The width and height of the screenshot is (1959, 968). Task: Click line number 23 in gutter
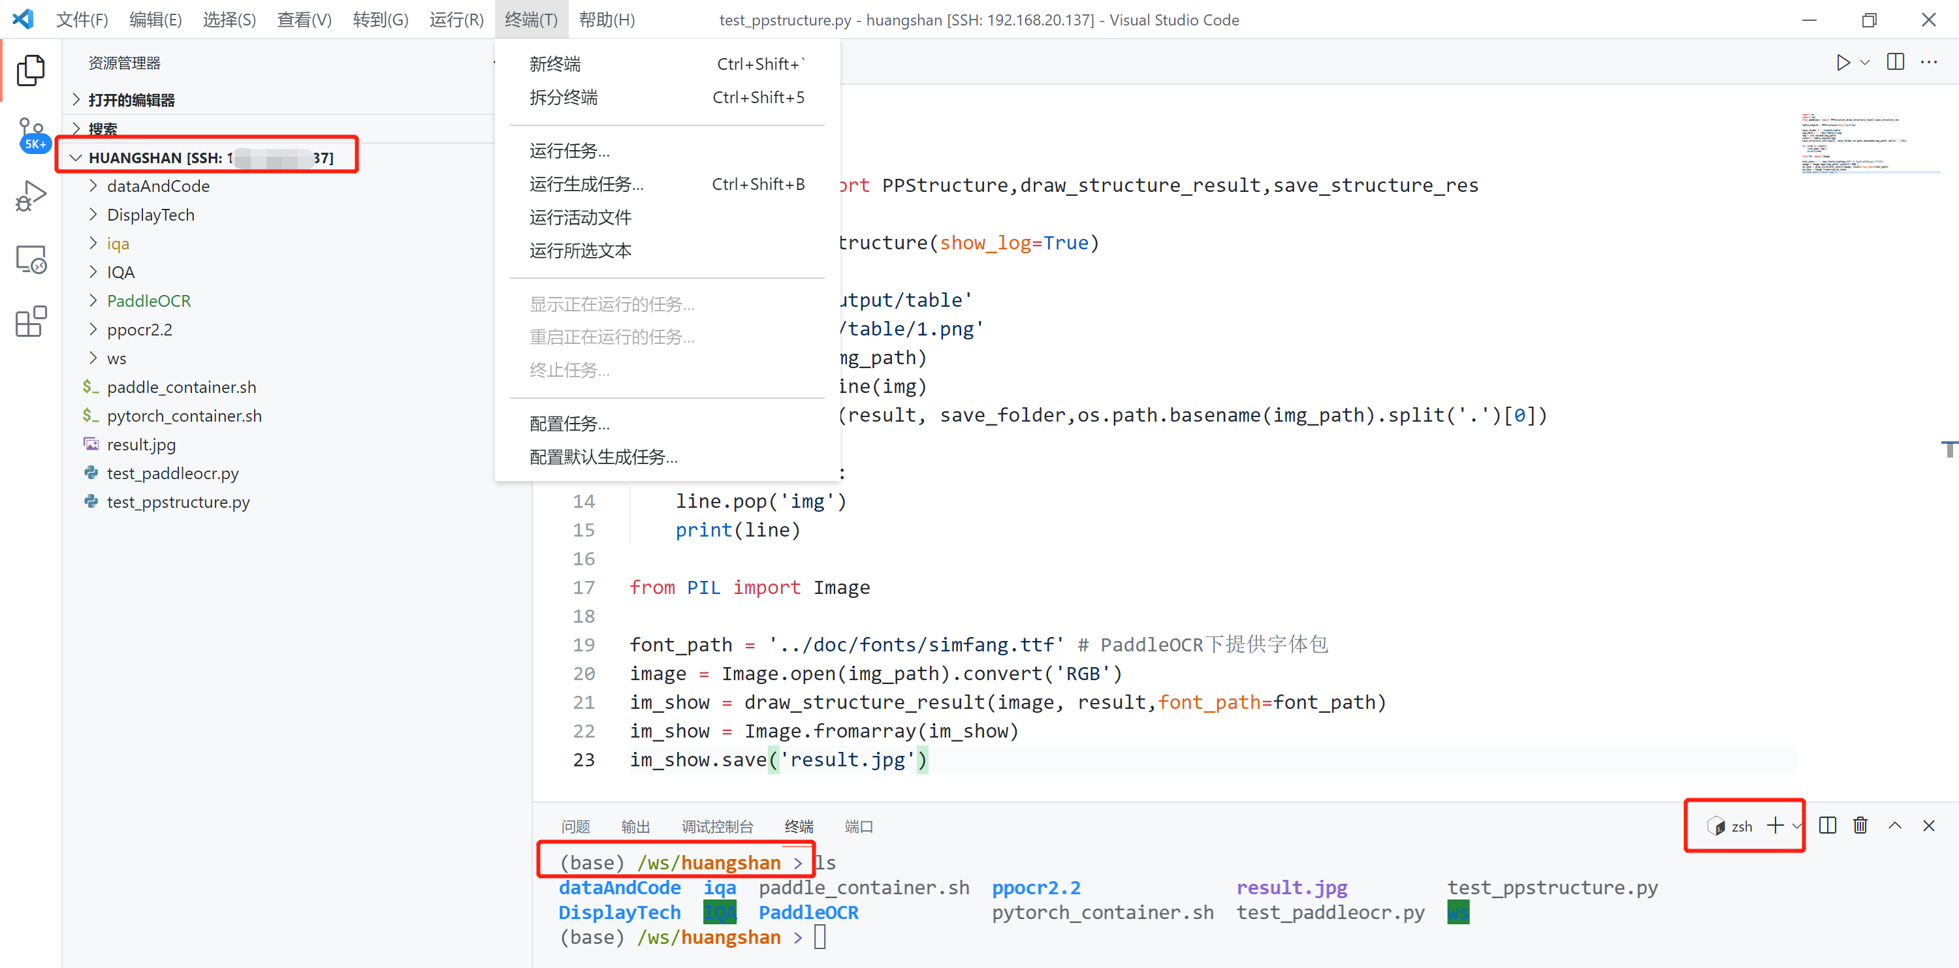(583, 760)
